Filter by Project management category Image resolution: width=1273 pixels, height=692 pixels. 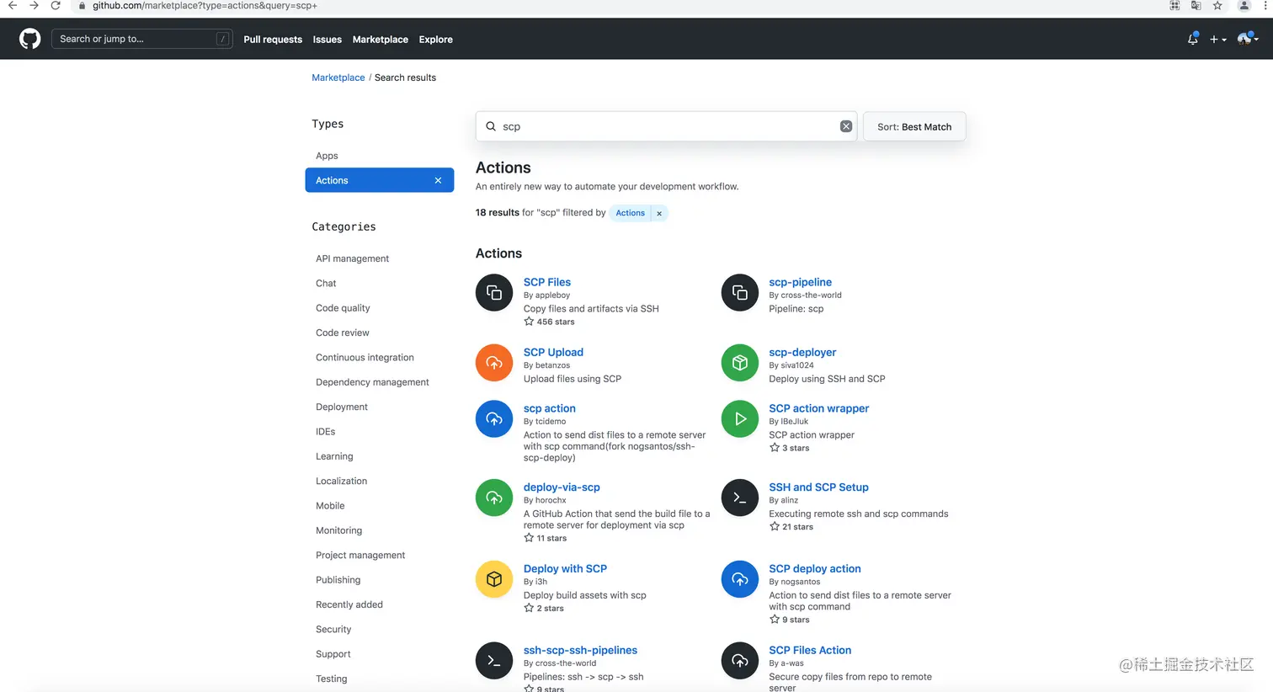[x=360, y=555]
